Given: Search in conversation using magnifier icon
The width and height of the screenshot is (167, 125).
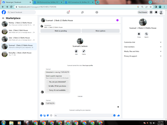Looking at the screenshot, I should (146, 34).
